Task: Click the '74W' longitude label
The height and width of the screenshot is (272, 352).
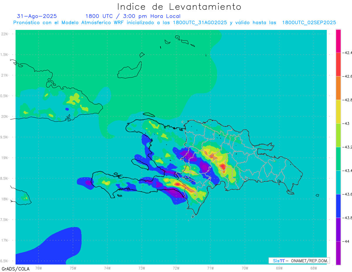Action: pos(107,268)
